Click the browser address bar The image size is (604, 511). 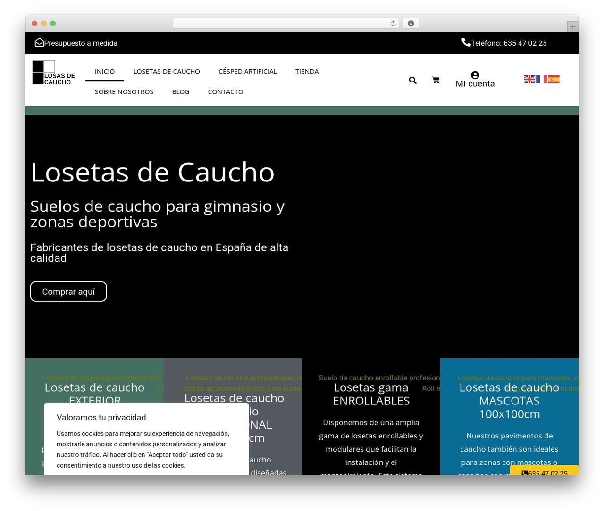tap(285, 24)
